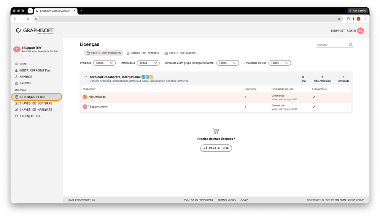Click the TSupportTEV account name
Viewport: 380px width, 217px height.
(31, 48)
